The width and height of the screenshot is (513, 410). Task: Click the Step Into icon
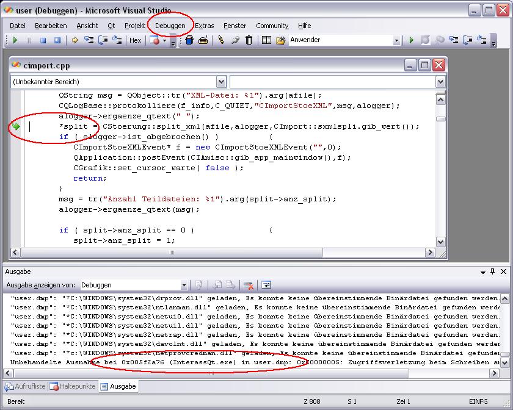89,40
